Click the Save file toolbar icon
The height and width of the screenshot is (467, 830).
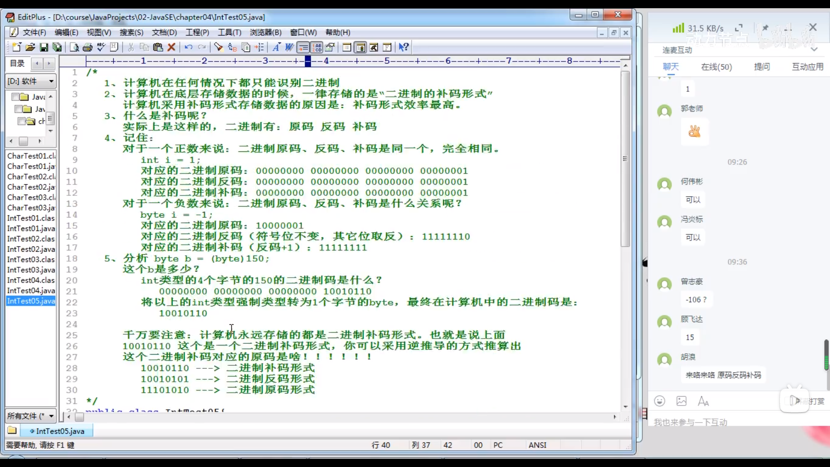point(44,47)
